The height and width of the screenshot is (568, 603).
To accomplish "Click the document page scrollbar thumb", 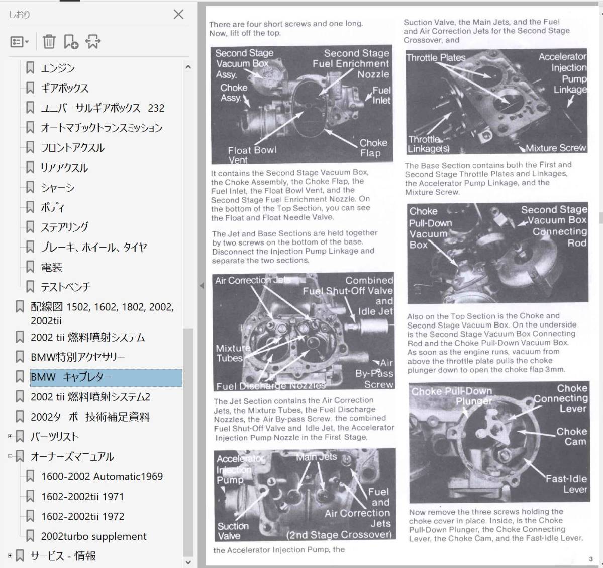I will pyautogui.click(x=600, y=218).
